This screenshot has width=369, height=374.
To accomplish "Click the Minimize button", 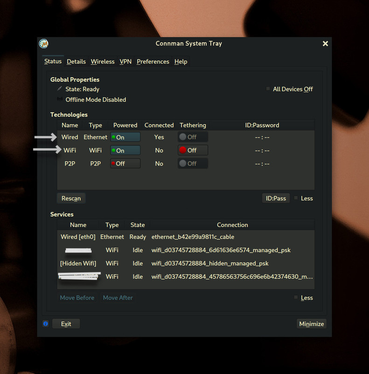I will (x=312, y=324).
